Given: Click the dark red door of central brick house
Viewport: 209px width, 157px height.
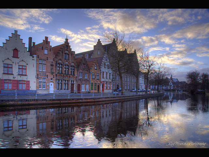Looking at the screenshot, I should (72, 88).
